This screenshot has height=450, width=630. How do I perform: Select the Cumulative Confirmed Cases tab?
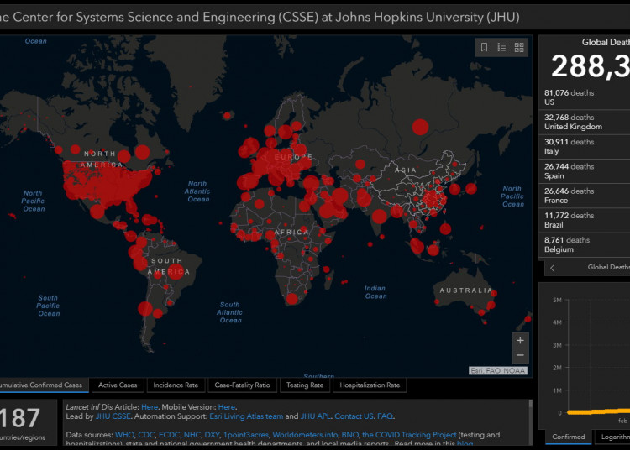42,385
